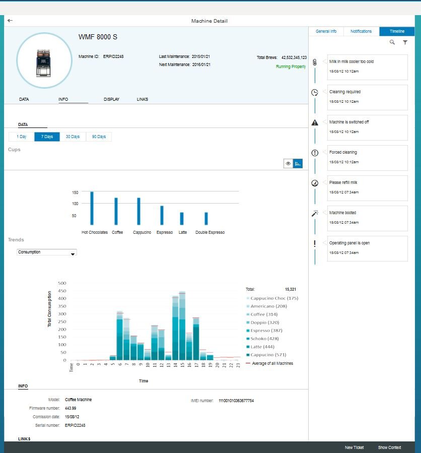This screenshot has height=453, width=421.
Task: Open Milk in milk cooler too cold entry
Action: tap(367, 68)
